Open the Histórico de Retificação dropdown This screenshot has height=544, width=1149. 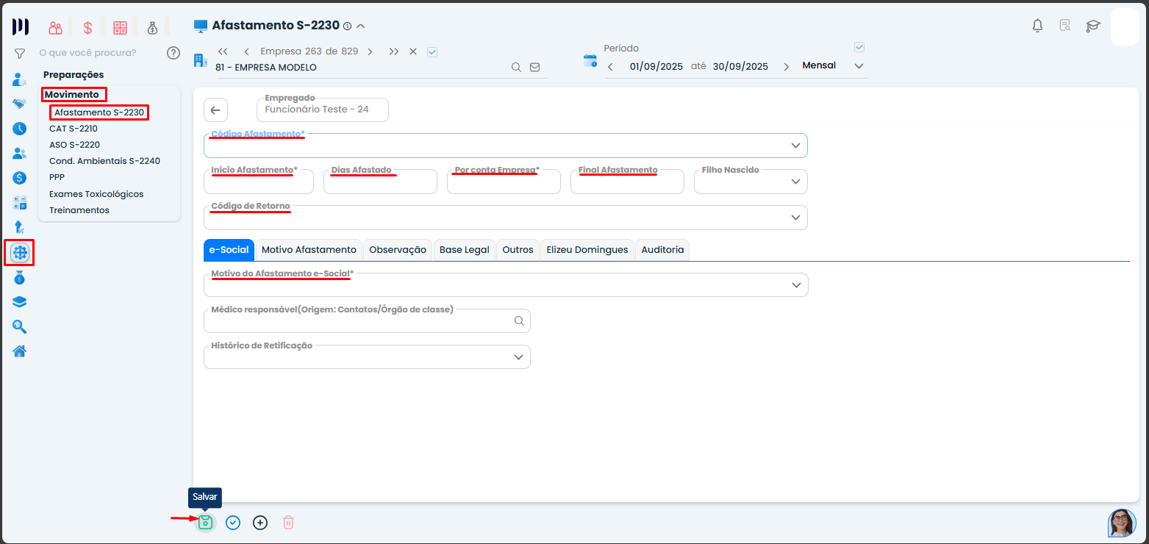pyautogui.click(x=519, y=357)
